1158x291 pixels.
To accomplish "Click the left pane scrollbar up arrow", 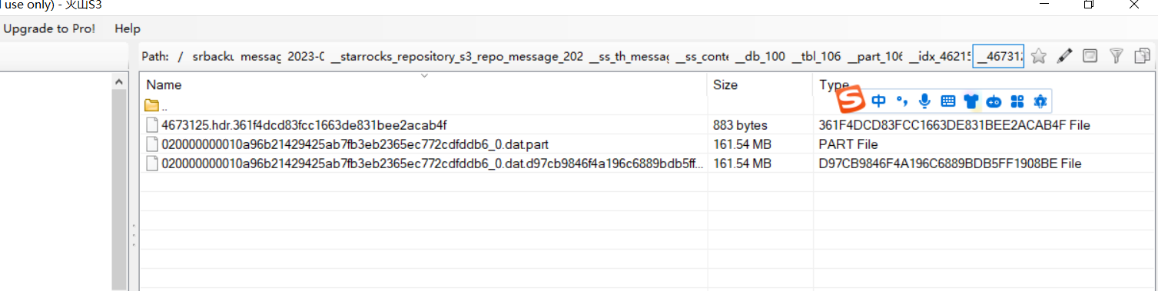I will pyautogui.click(x=119, y=81).
